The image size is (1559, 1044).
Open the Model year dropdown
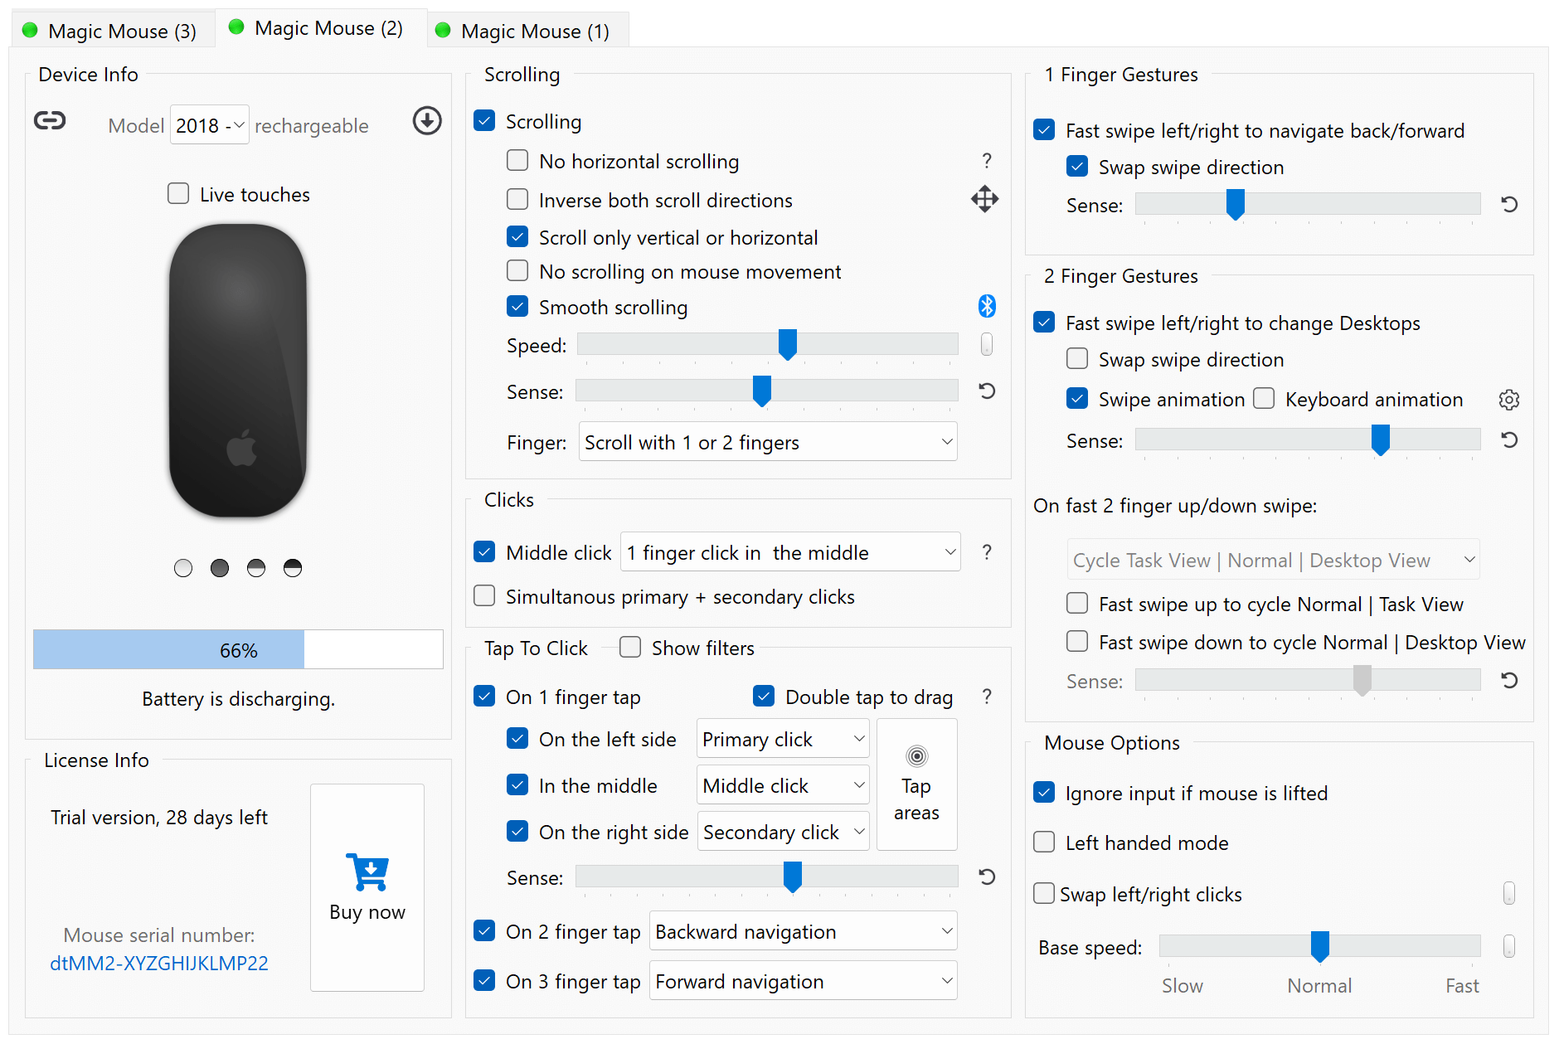209,124
